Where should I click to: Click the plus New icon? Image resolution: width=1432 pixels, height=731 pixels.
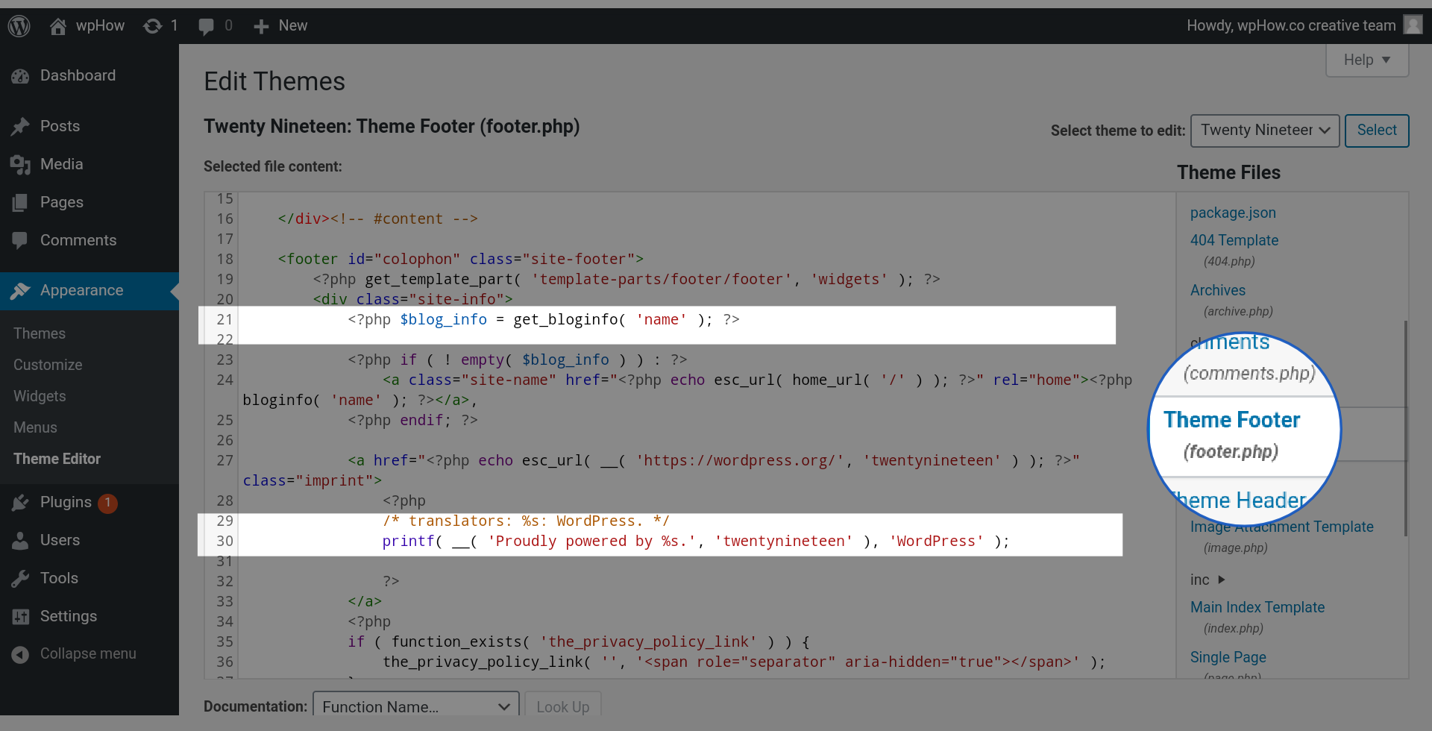click(261, 27)
